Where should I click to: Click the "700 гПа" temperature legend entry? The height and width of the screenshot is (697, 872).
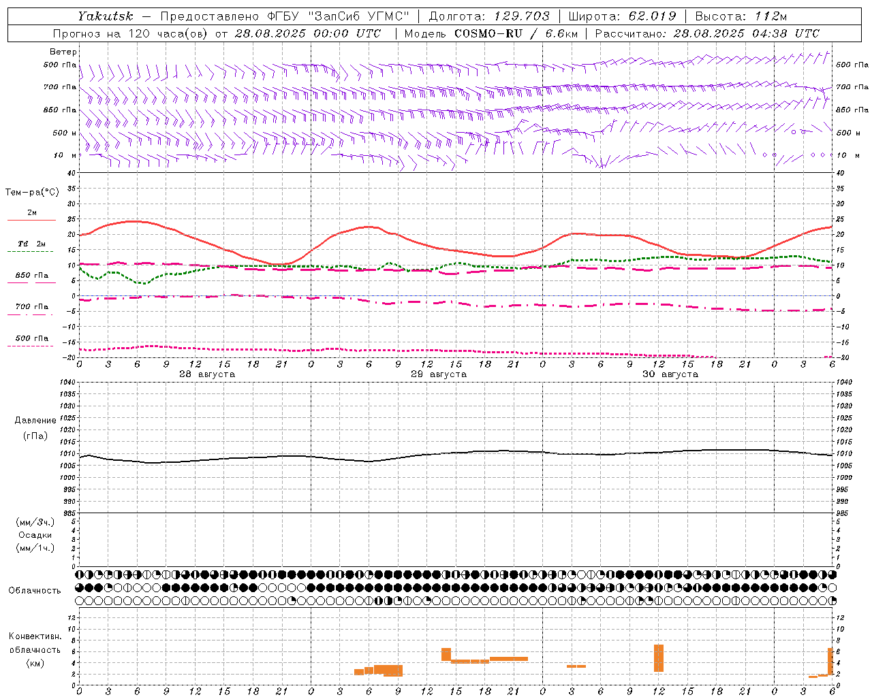point(31,308)
